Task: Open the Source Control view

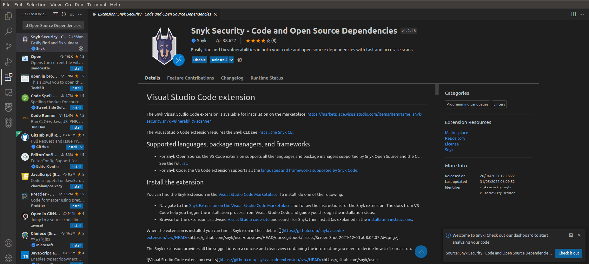Action: click(9, 47)
